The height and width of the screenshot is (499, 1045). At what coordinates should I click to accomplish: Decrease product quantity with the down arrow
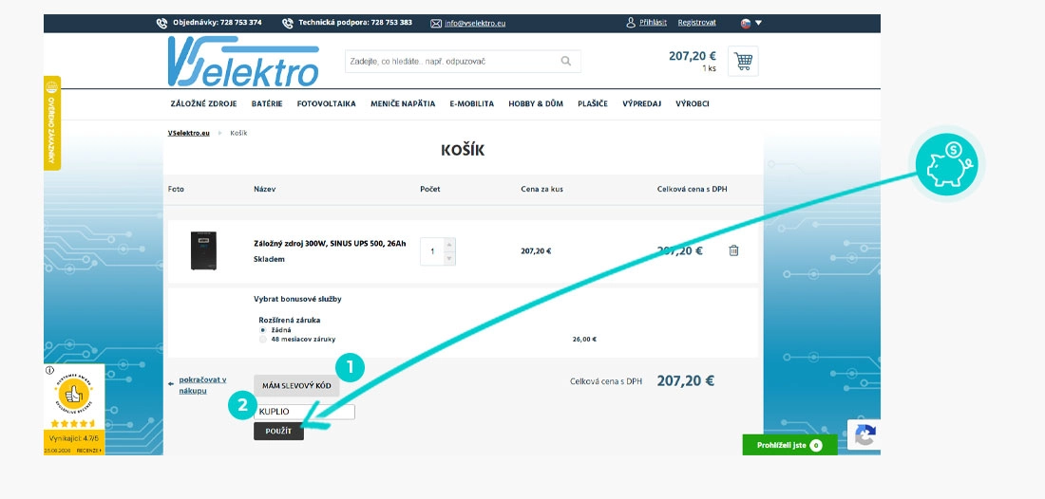click(x=449, y=258)
